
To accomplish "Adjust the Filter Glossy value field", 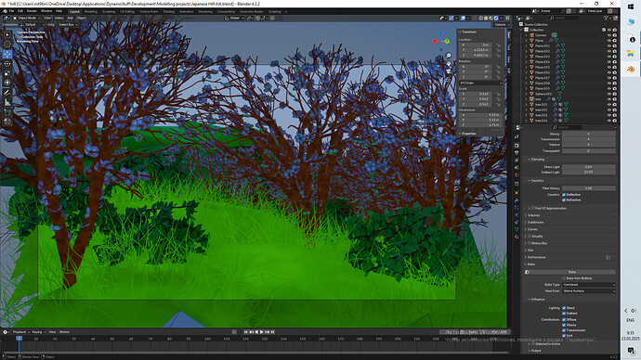I will click(x=589, y=188).
